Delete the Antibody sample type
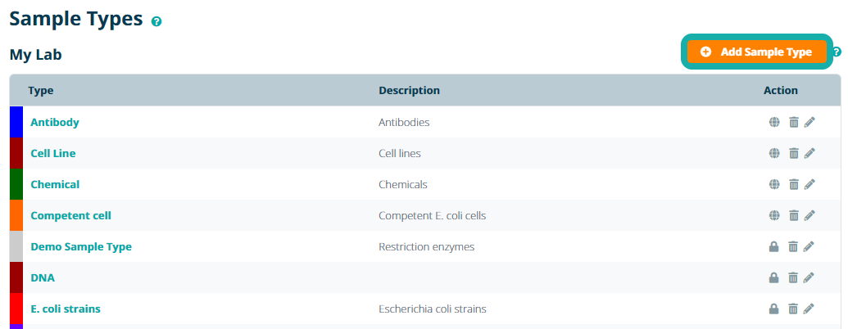Screen dimensions: 848x329 pos(793,123)
